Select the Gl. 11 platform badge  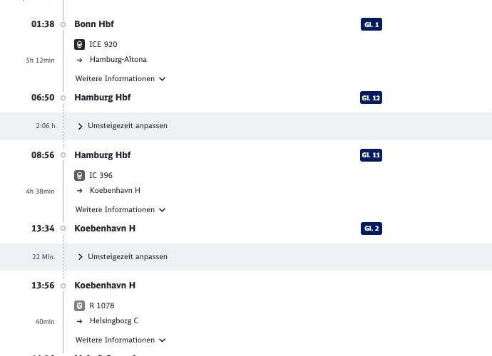(x=371, y=155)
